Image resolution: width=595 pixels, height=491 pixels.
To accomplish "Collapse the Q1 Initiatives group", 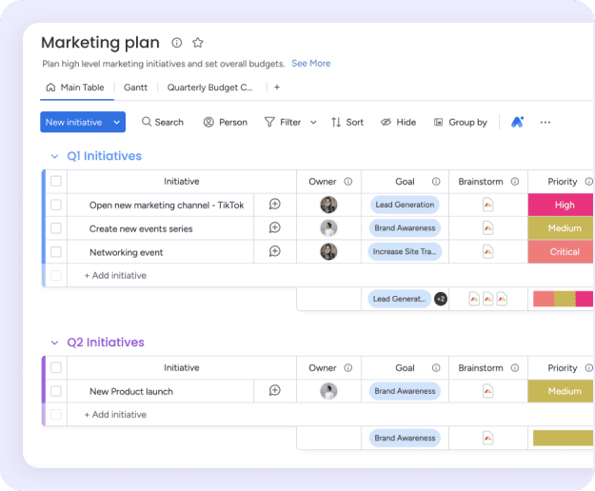I will pyautogui.click(x=53, y=156).
